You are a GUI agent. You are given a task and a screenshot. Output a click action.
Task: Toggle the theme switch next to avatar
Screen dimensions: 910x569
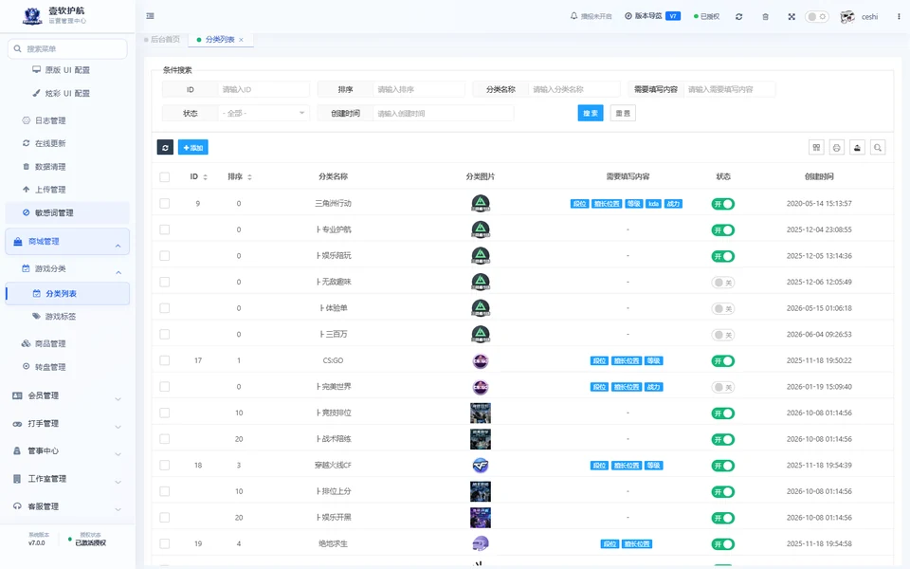pyautogui.click(x=816, y=17)
